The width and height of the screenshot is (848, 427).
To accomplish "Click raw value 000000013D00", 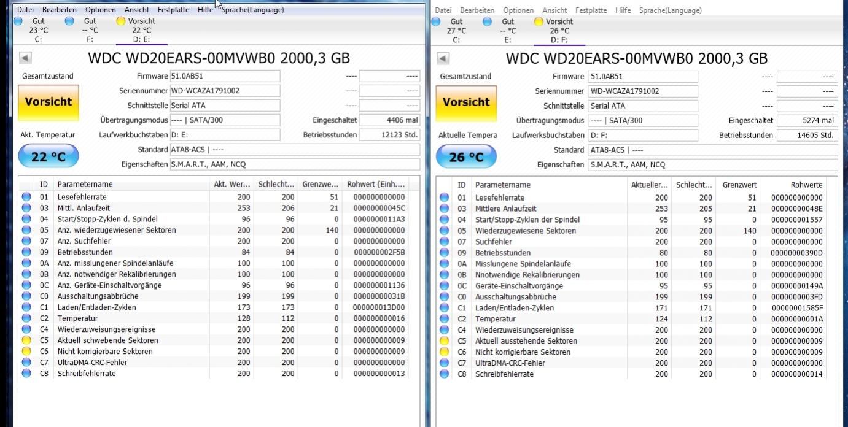I will (379, 307).
